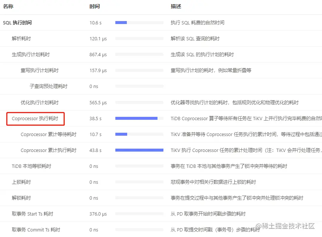Click the 376.0 µs time value

(x=98, y=214)
